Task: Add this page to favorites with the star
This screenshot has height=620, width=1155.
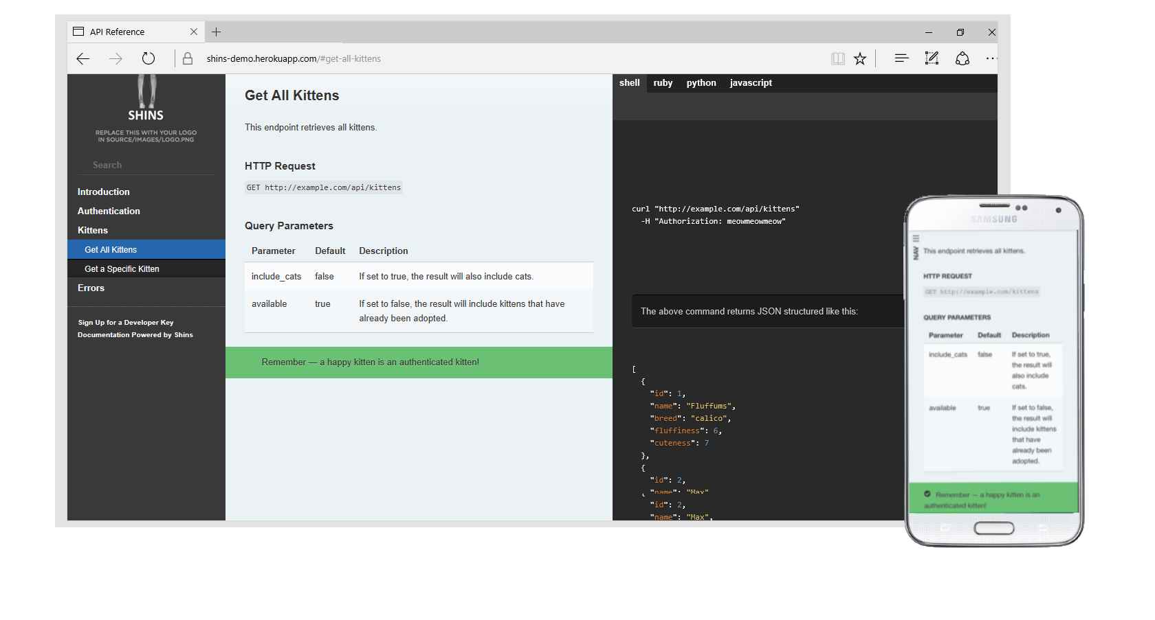Action: pyautogui.click(x=859, y=58)
